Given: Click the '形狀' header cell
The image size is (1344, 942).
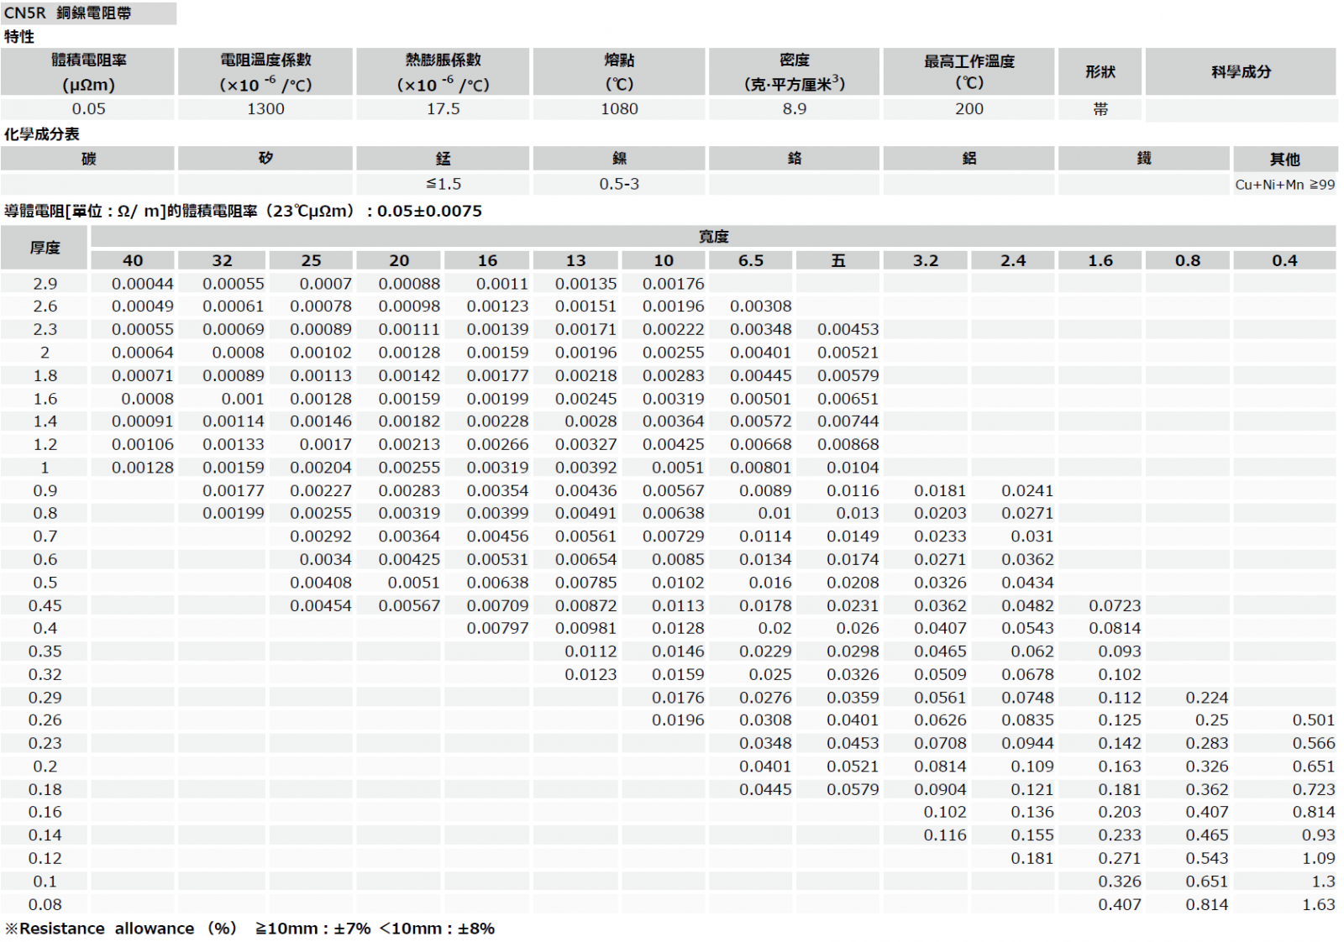Looking at the screenshot, I should pyautogui.click(x=1100, y=72).
